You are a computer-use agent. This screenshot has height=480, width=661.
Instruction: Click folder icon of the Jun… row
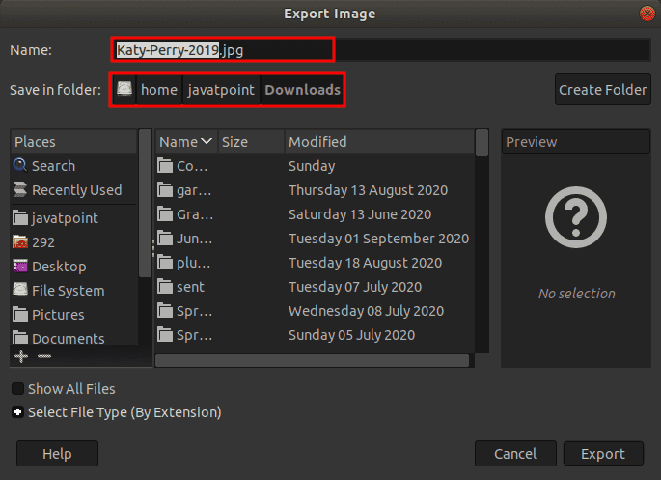tap(165, 239)
